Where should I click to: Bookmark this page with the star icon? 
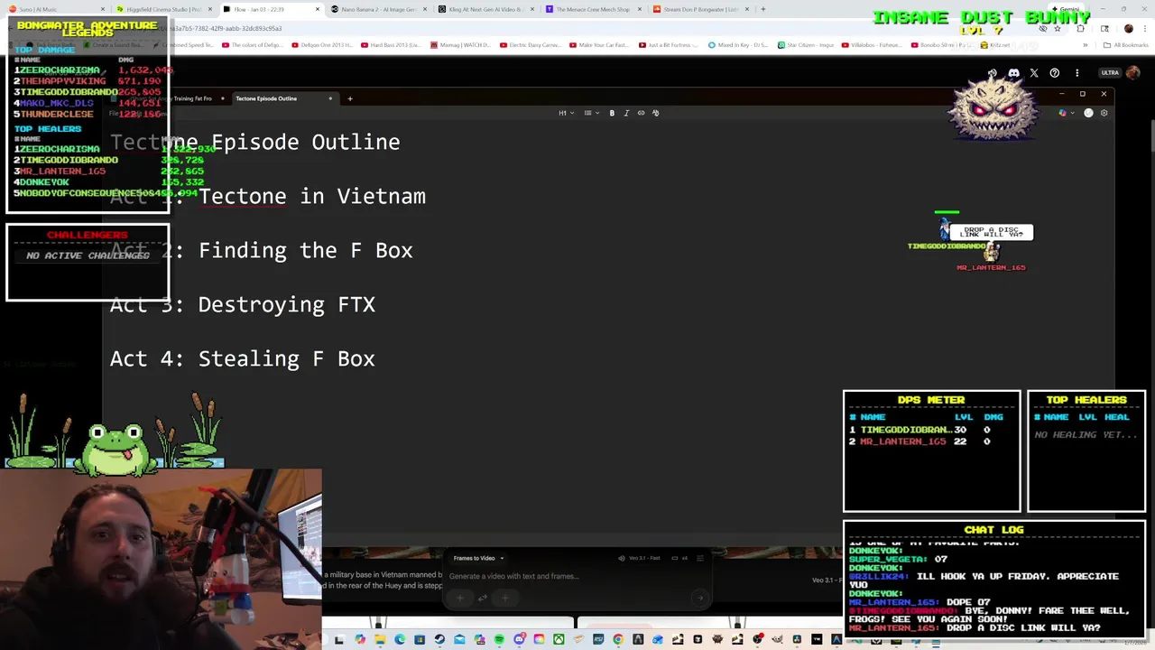(1058, 28)
